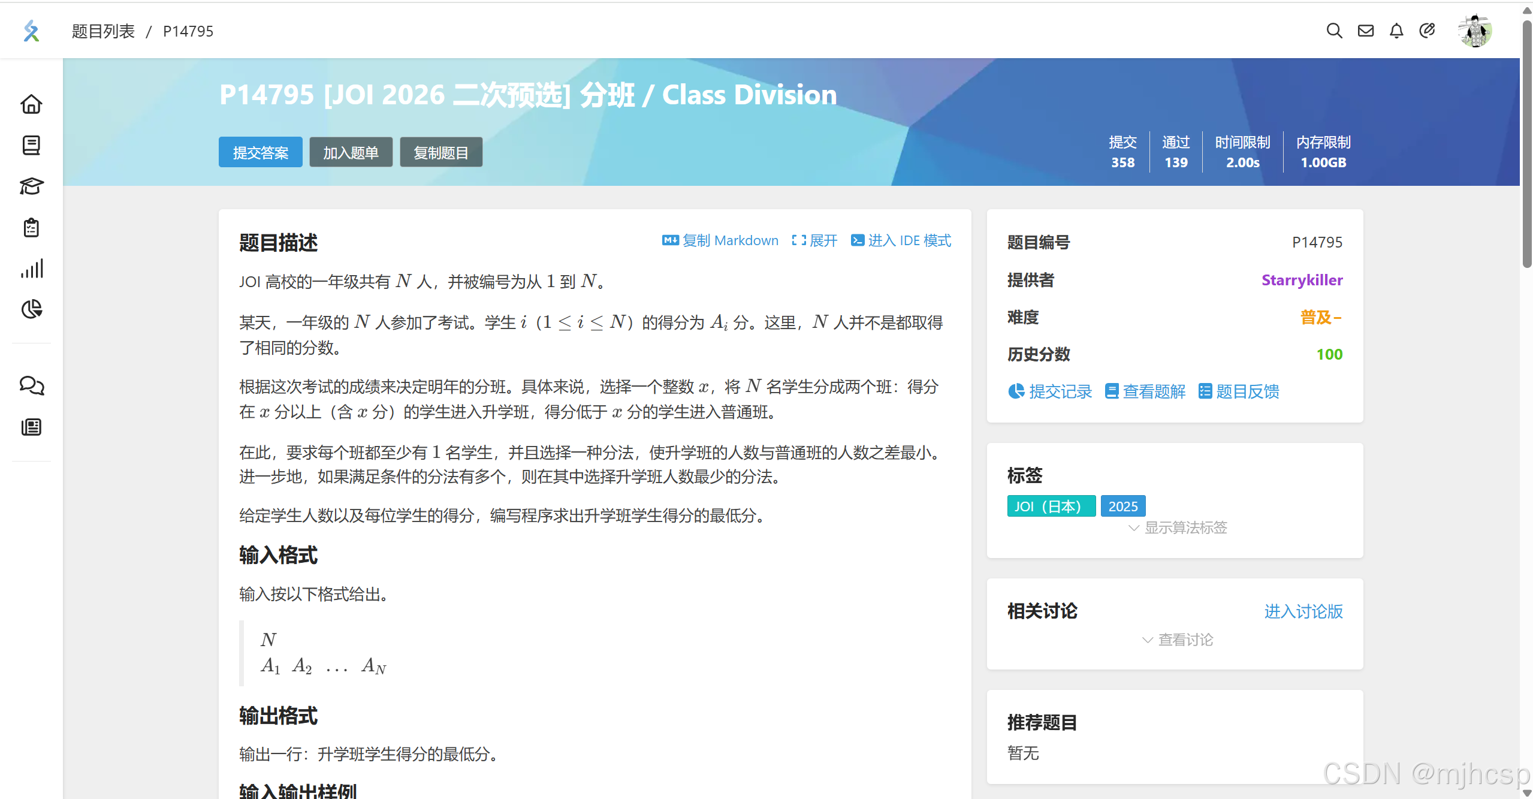Screen dimensions: 1533x799
Task: Expand 显示算法标签 to show algorithm tags
Action: 1178,527
